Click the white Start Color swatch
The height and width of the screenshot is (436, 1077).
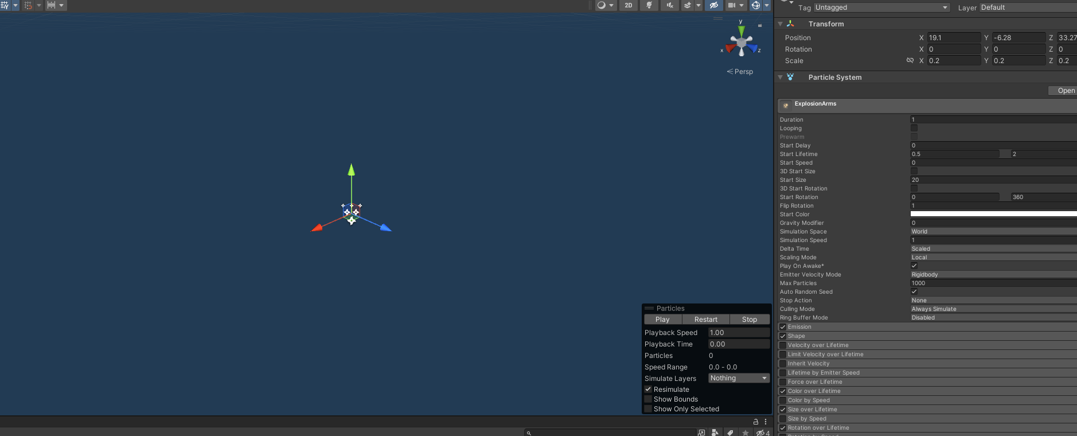pyautogui.click(x=994, y=214)
